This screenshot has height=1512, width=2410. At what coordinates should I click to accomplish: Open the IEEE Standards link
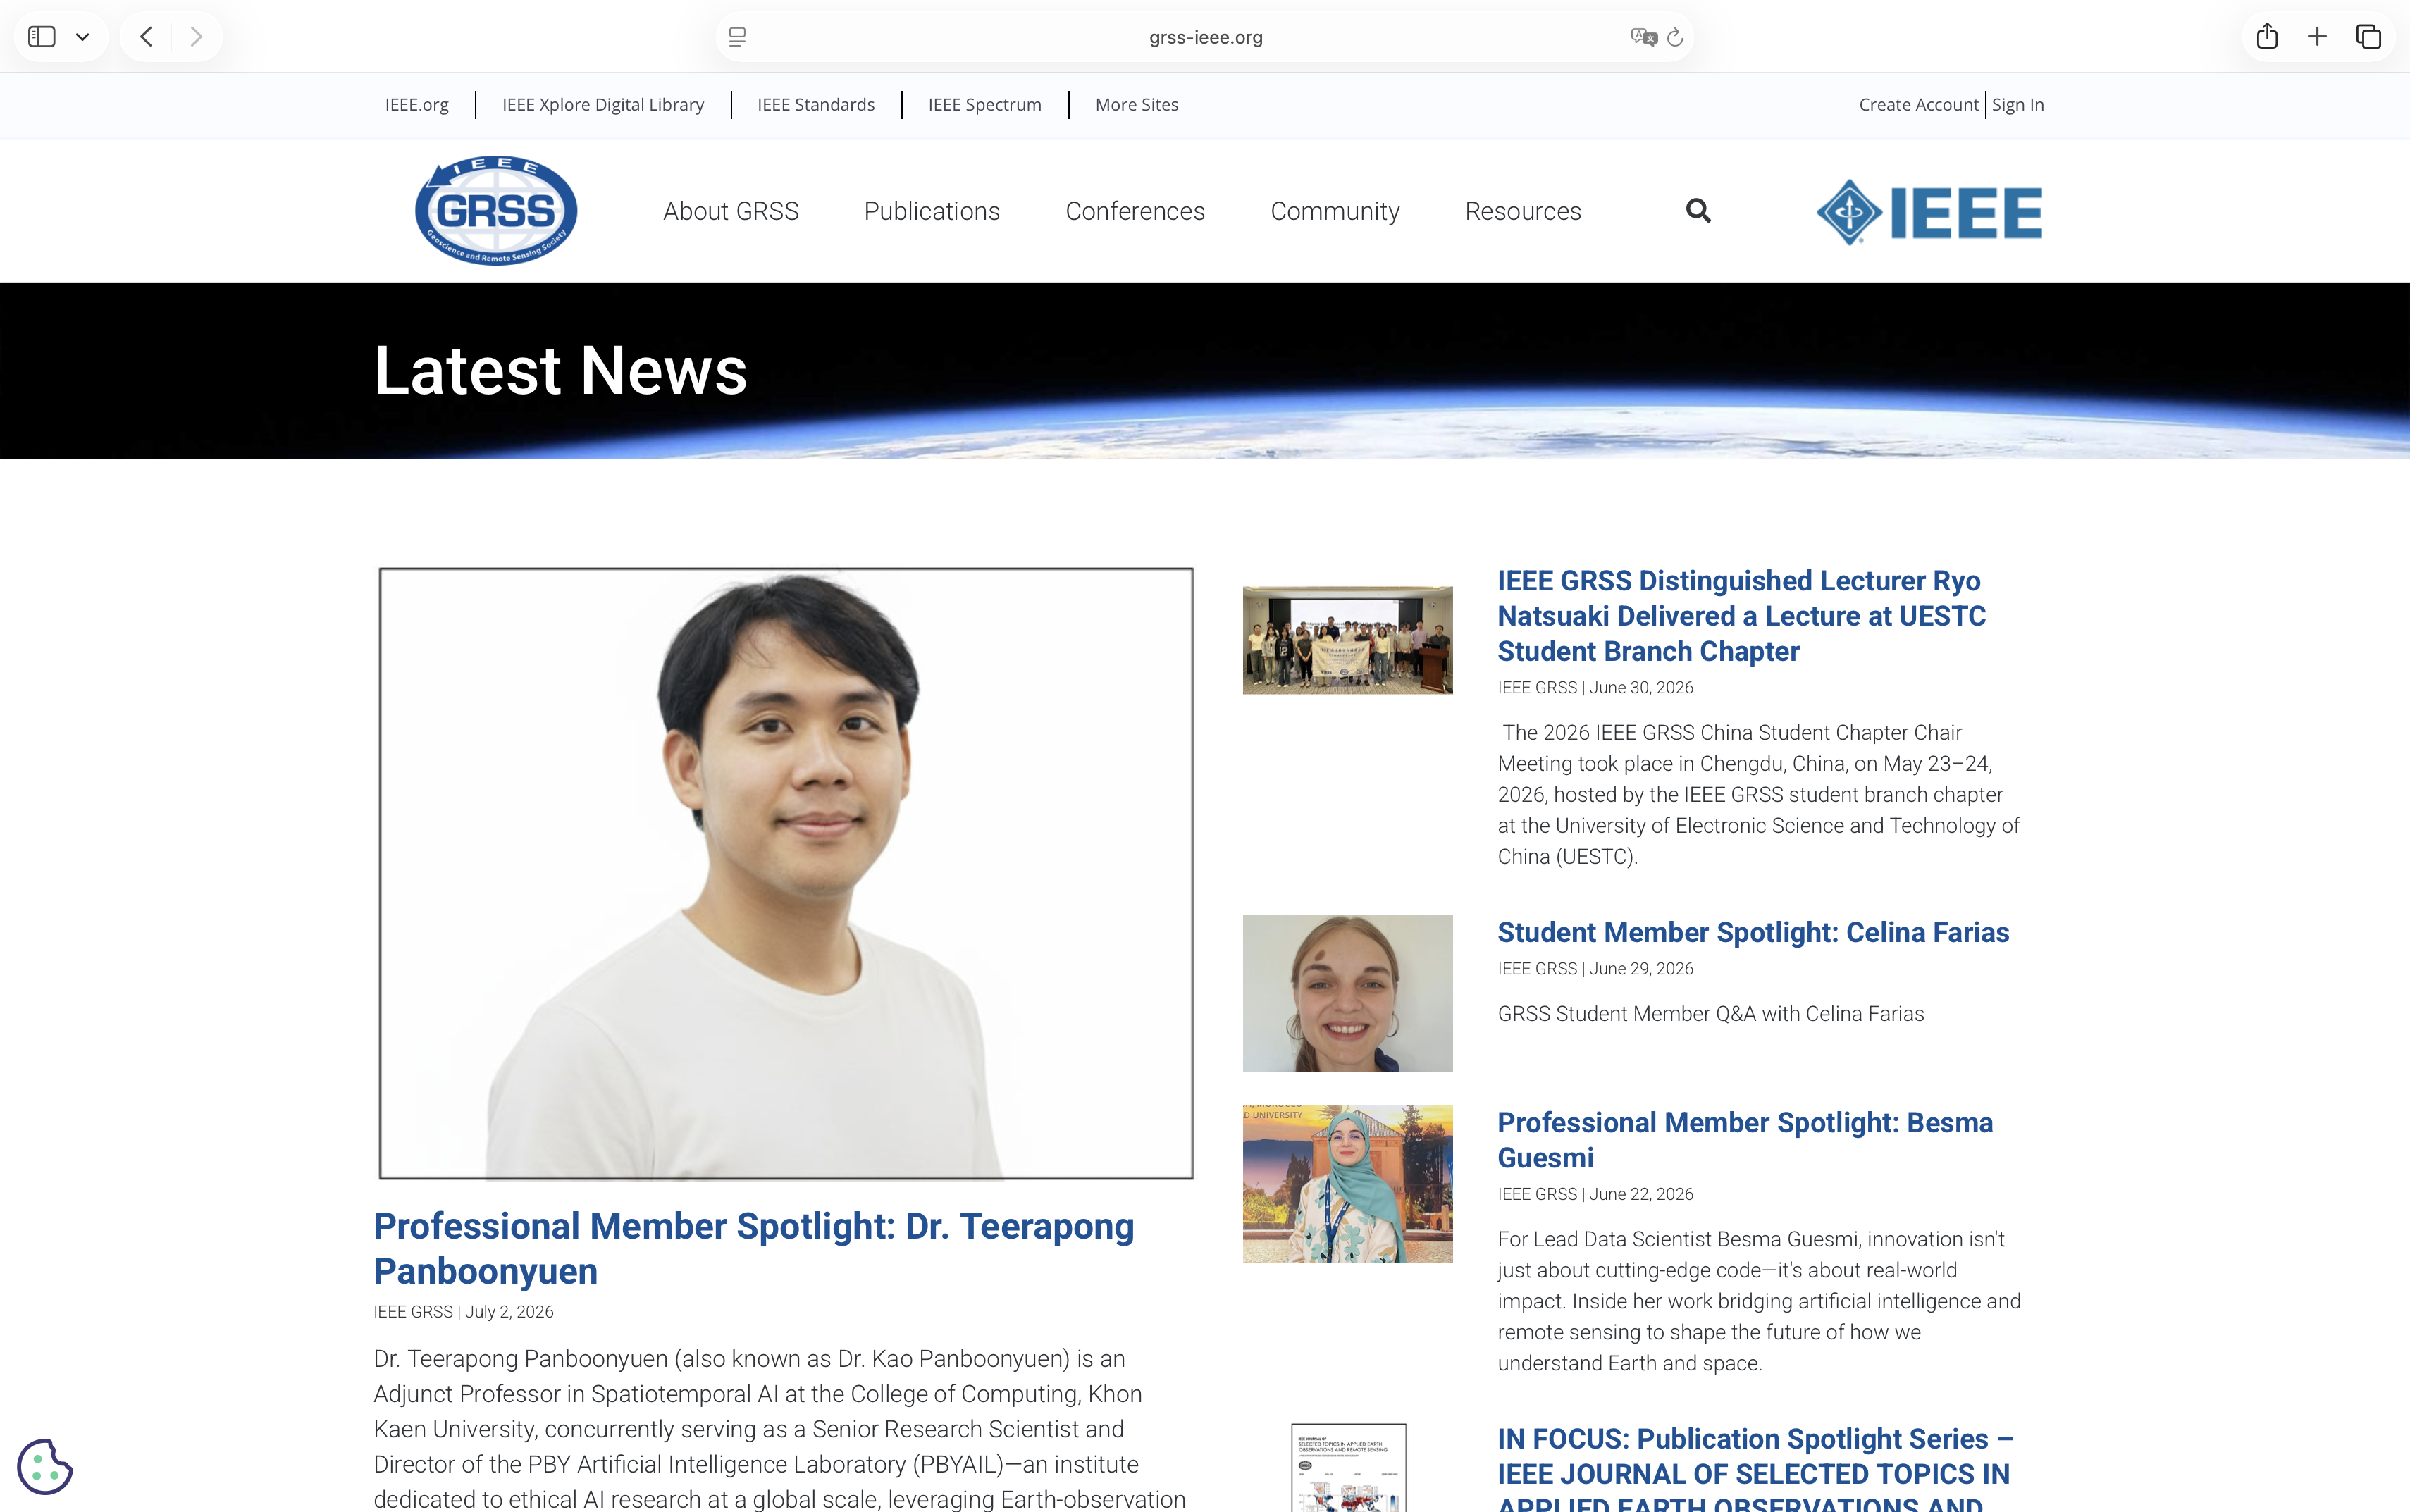(x=816, y=104)
